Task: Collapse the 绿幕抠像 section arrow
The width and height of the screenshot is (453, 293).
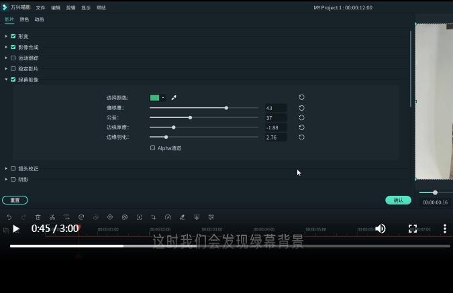Action: (6, 79)
